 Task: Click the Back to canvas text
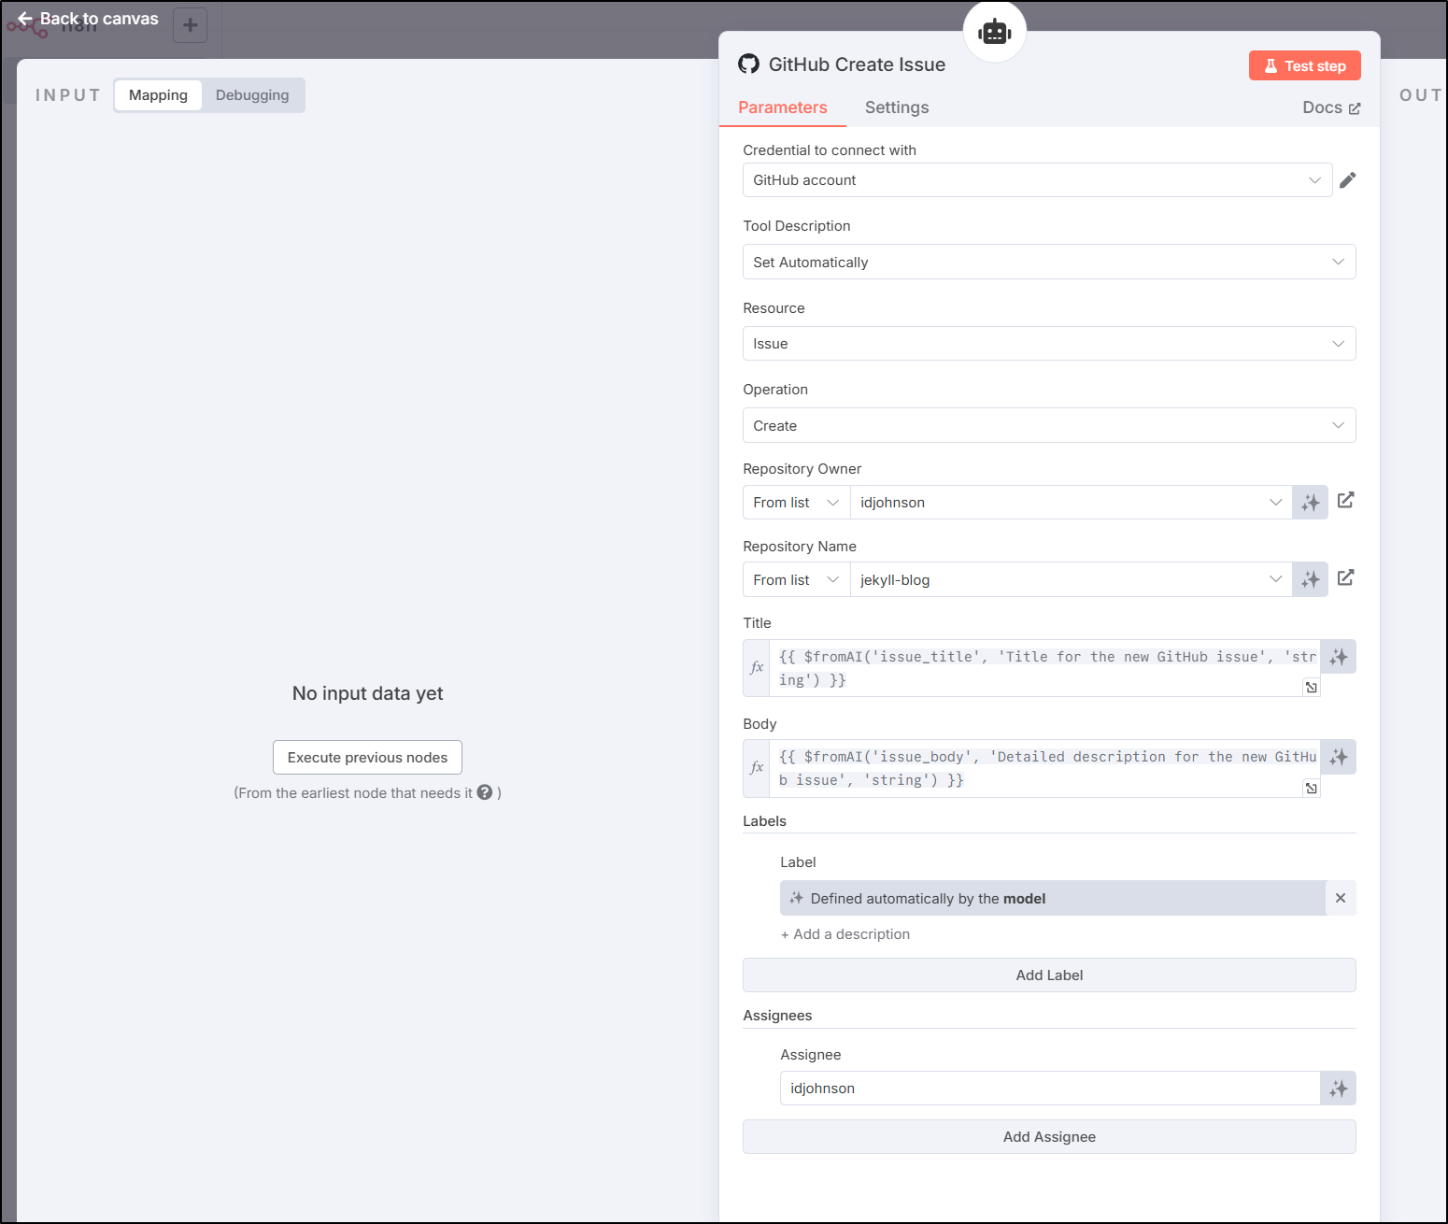click(x=99, y=19)
